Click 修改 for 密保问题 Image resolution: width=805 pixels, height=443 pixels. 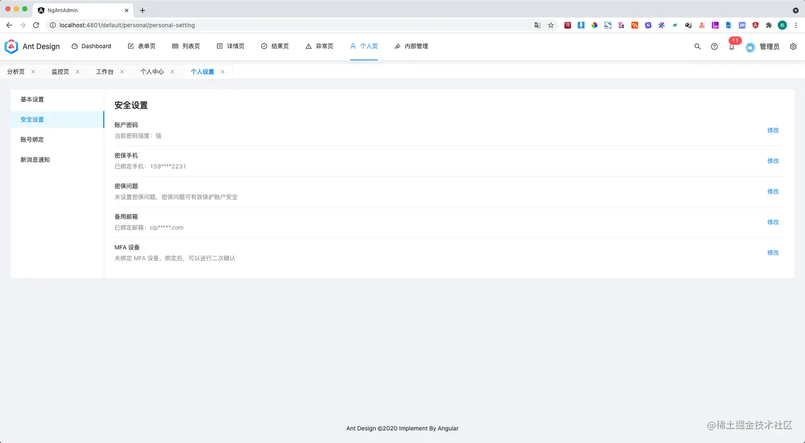(773, 192)
